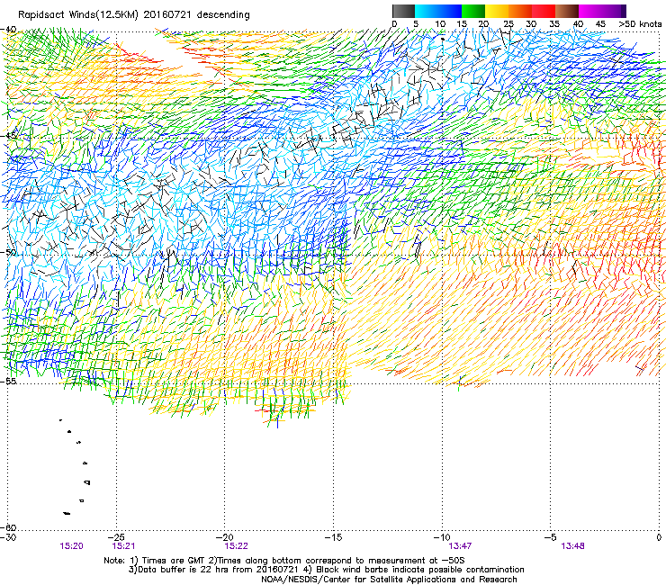Click the latitude label -55

pos(8,381)
